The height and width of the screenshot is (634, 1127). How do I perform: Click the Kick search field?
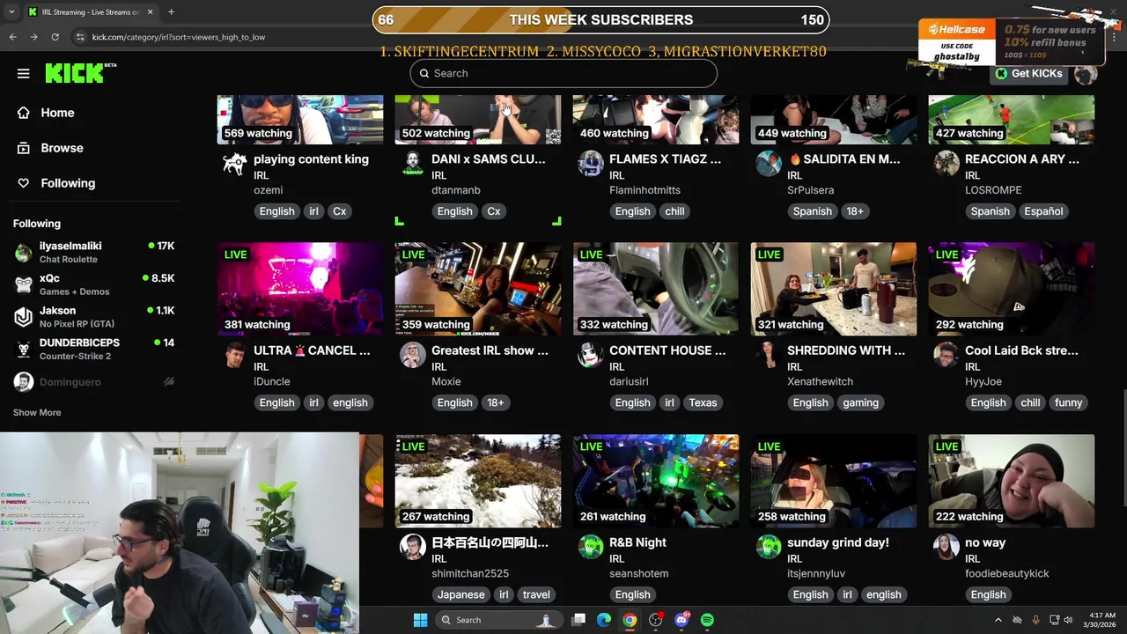pos(563,73)
